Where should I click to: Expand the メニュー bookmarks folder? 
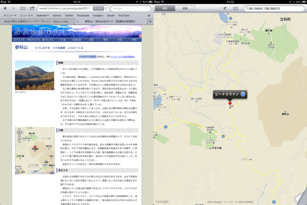point(10,15)
